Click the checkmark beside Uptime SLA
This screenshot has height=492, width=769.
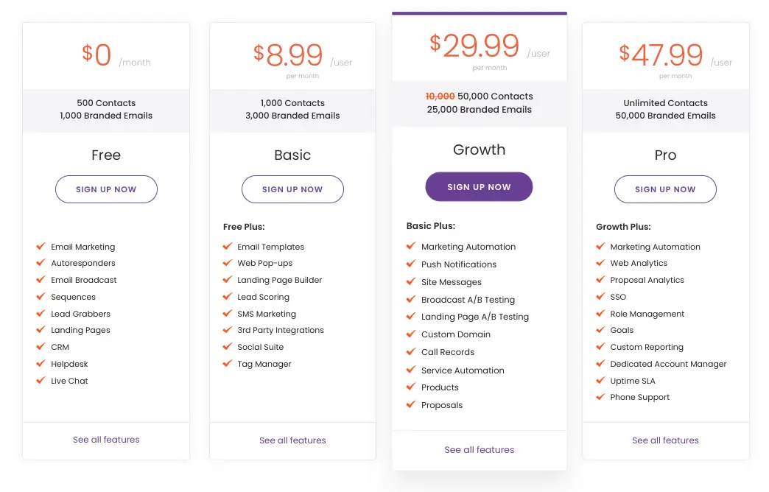pyautogui.click(x=600, y=381)
